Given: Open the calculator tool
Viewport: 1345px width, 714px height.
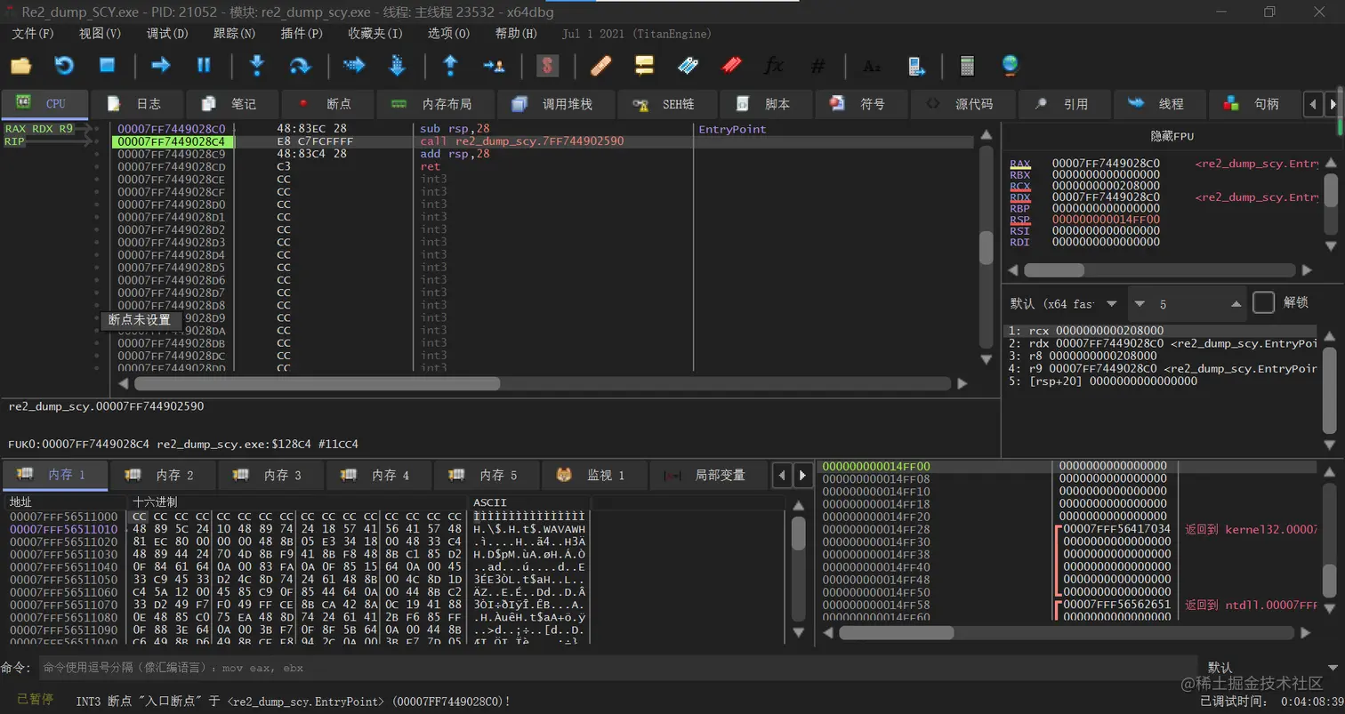Looking at the screenshot, I should tap(967, 65).
